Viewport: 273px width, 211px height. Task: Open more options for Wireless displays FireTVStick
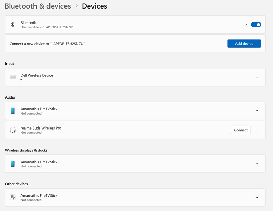point(256,164)
